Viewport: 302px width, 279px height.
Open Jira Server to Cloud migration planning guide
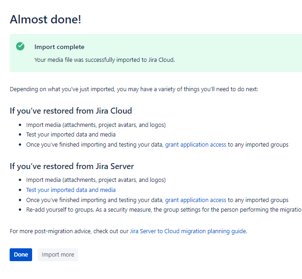click(x=188, y=231)
